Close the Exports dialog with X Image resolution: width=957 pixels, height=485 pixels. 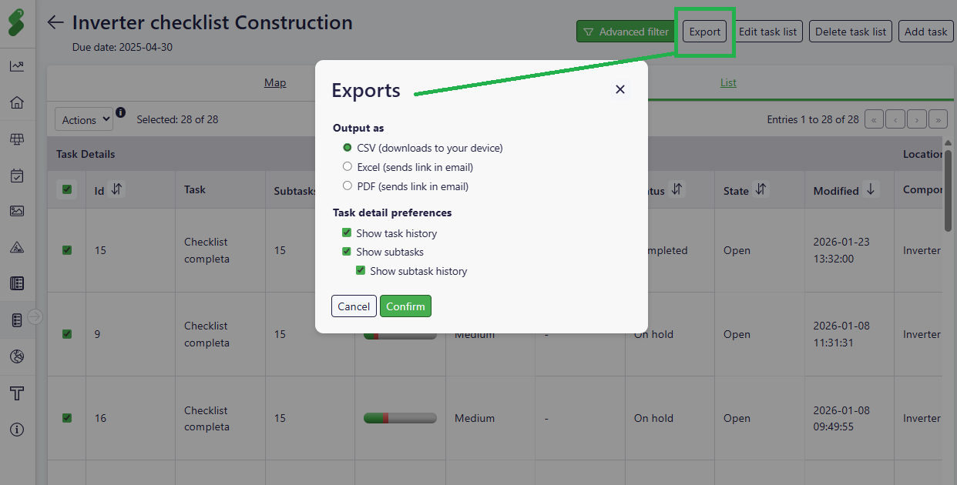click(620, 89)
